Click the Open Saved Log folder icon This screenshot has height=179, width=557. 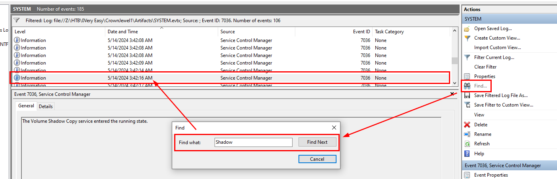[467, 29]
